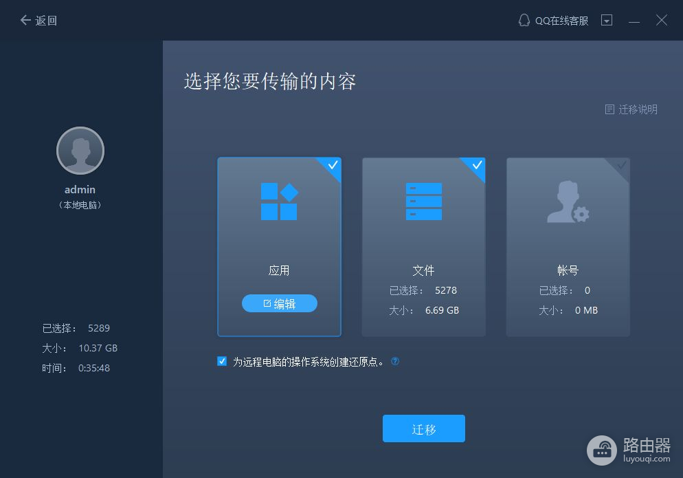
Task: Click the Files stacked list icon
Action: click(423, 202)
